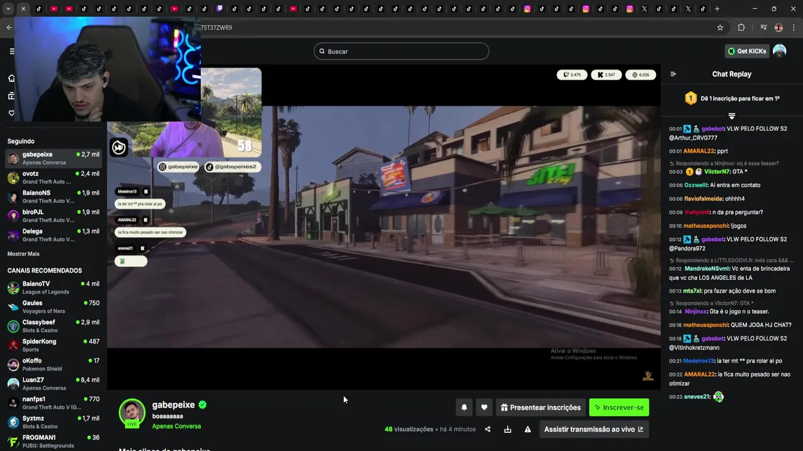This screenshot has width=803, height=451.
Task: Click gabepeixe streamer avatar with LIVE badge
Action: 132,413
